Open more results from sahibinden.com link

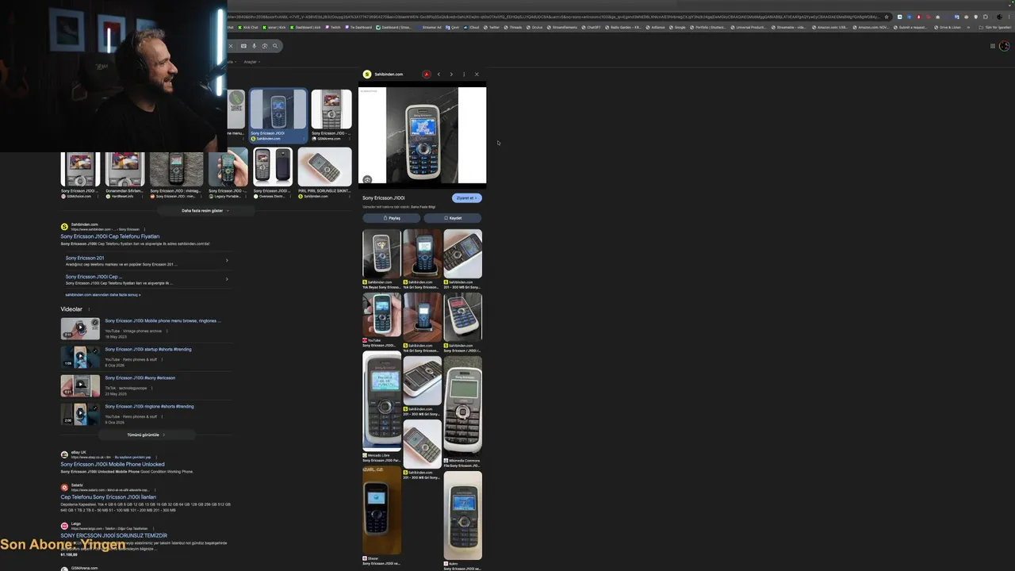pos(102,295)
